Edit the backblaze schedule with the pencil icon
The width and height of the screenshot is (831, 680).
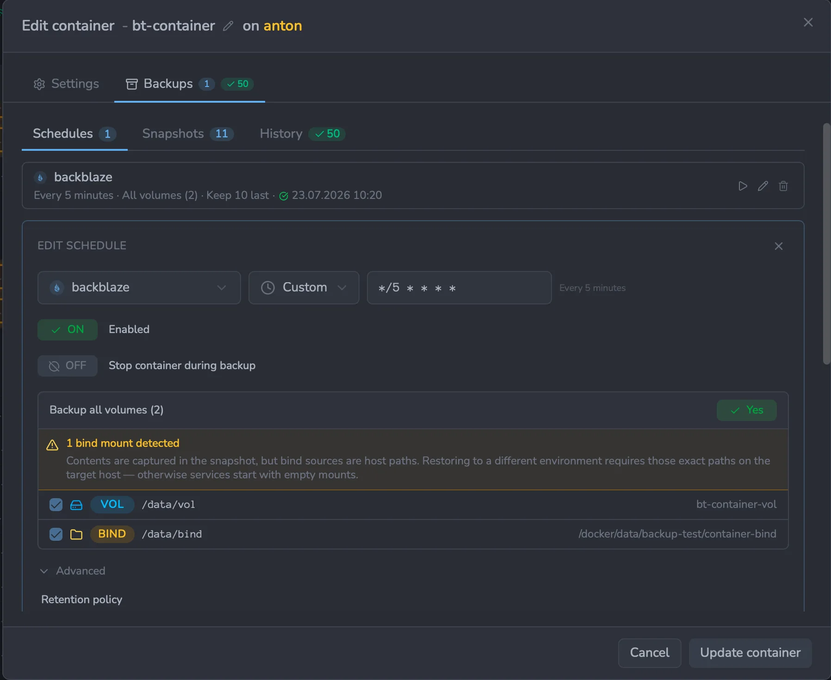coord(763,186)
